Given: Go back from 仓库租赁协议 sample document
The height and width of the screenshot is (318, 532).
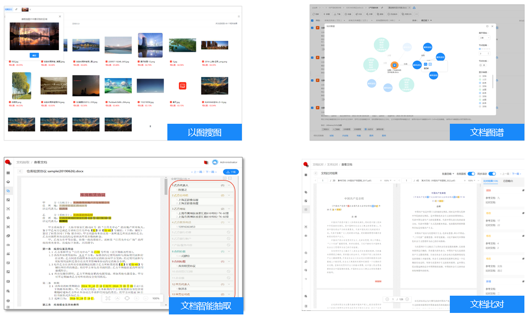Looking at the screenshot, I should point(20,171).
